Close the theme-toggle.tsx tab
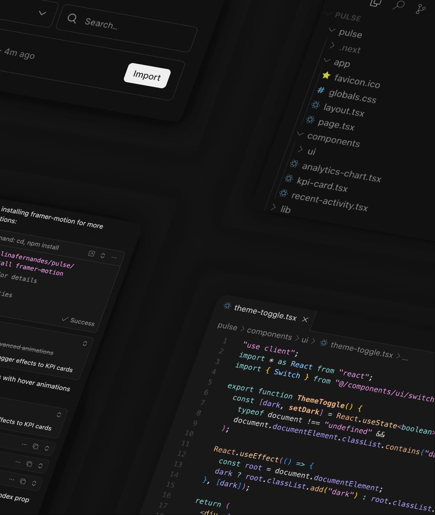The image size is (435, 515). 305,319
